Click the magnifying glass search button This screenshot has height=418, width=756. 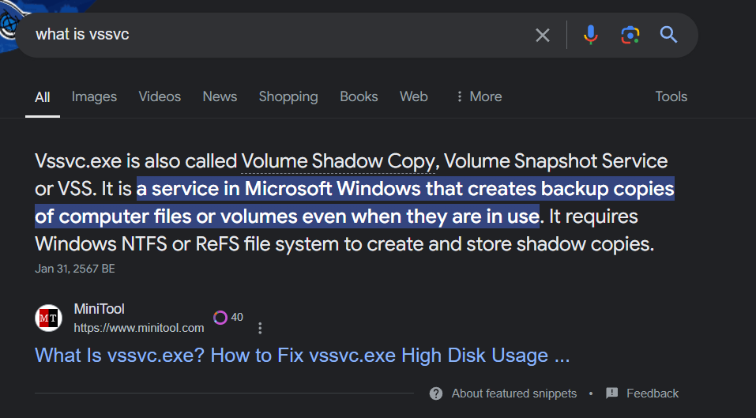(668, 35)
